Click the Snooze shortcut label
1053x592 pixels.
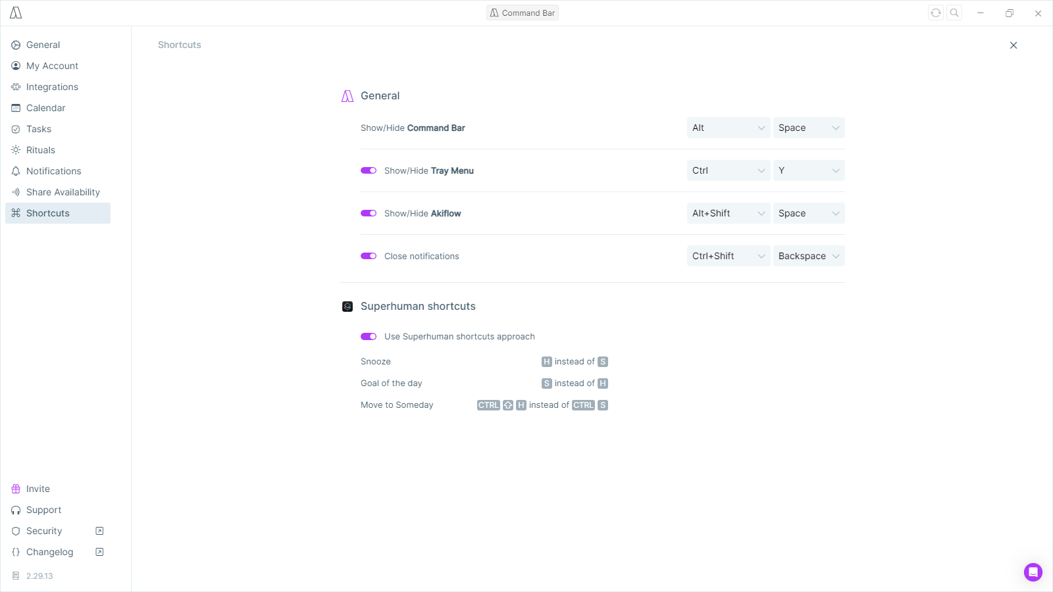(376, 362)
